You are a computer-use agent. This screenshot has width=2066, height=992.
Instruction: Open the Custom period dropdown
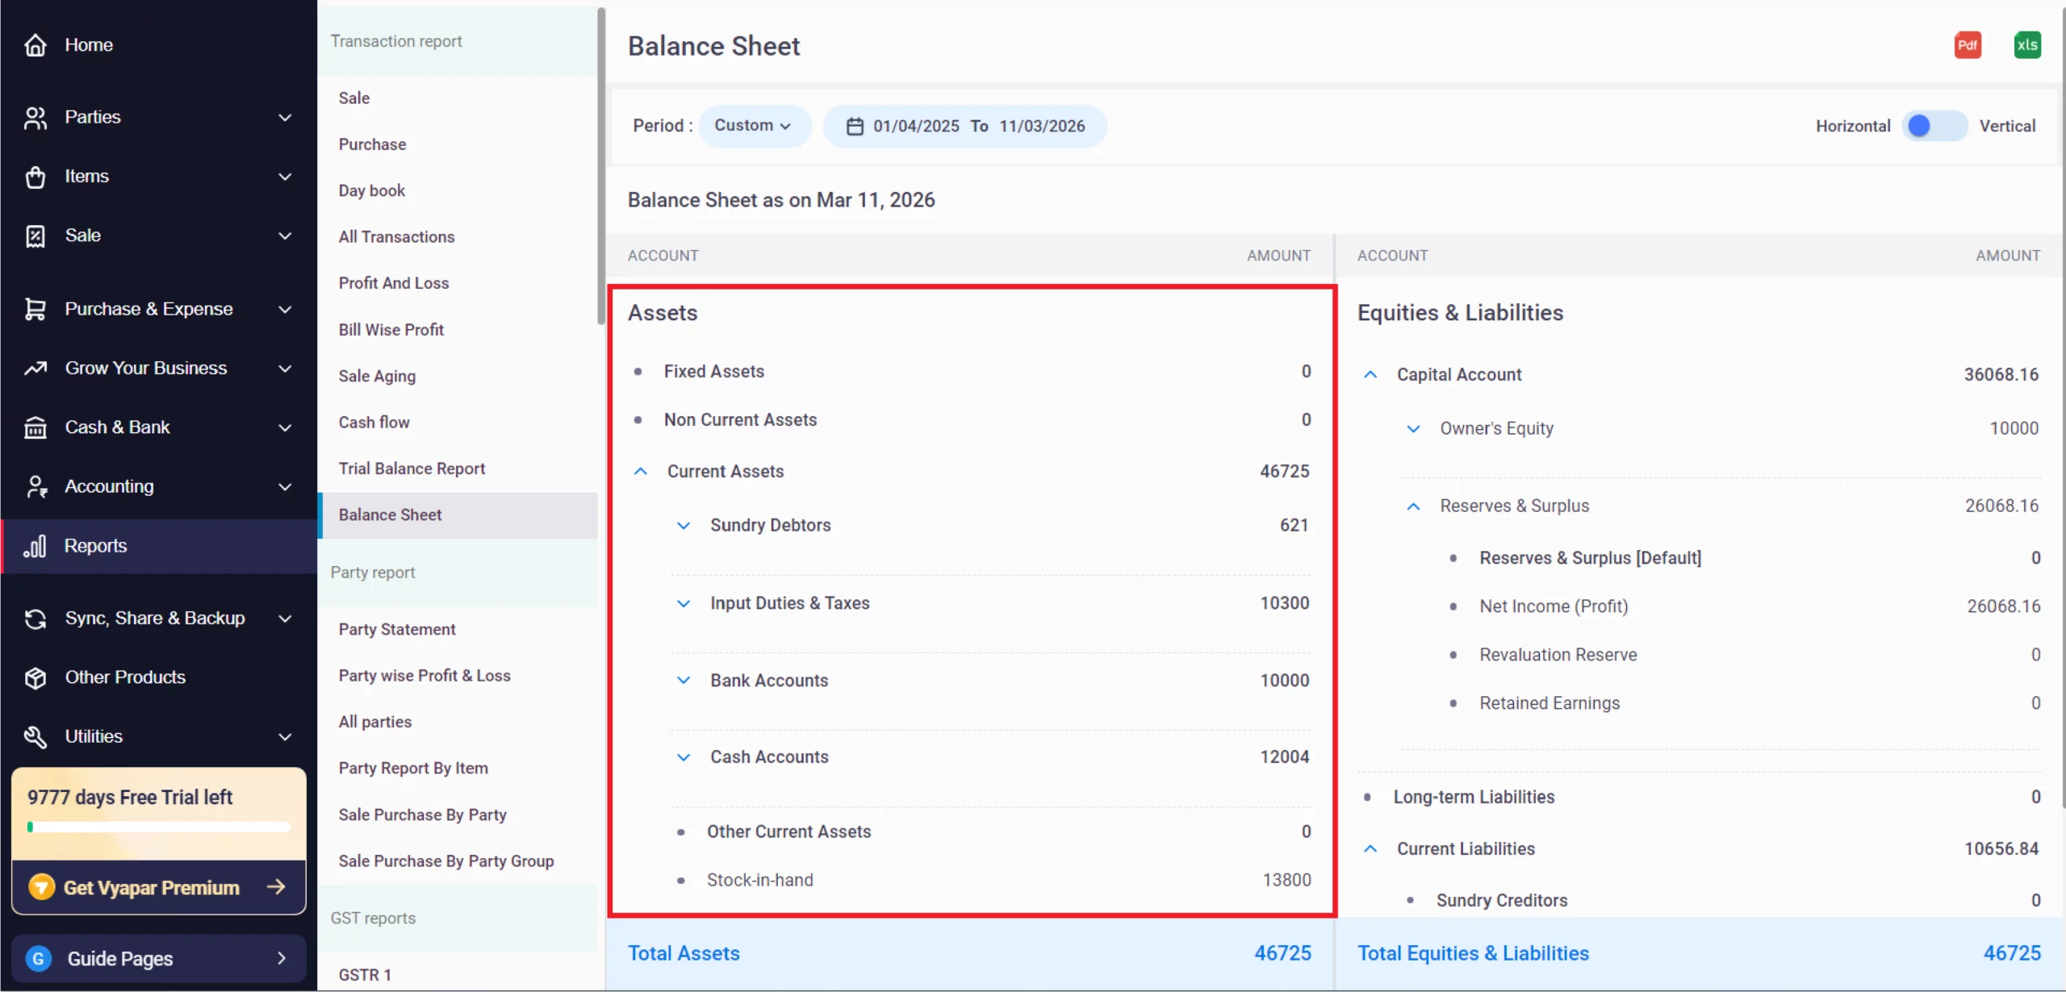pos(754,126)
